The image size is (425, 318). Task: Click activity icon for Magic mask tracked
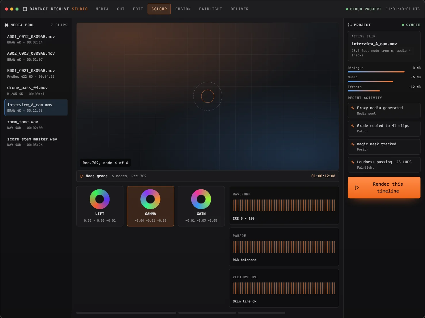pyautogui.click(x=353, y=144)
